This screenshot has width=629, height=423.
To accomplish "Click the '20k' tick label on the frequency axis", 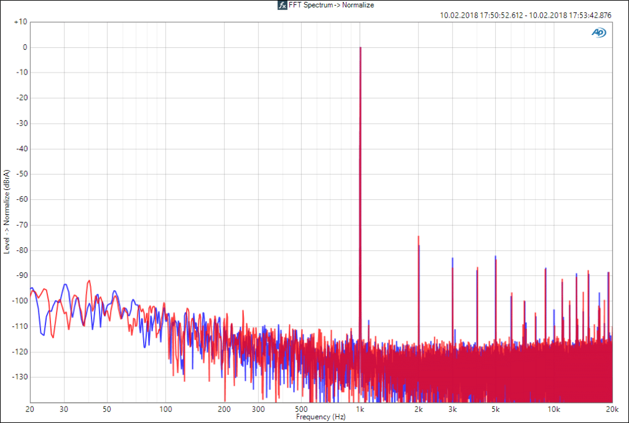I will click(x=612, y=409).
